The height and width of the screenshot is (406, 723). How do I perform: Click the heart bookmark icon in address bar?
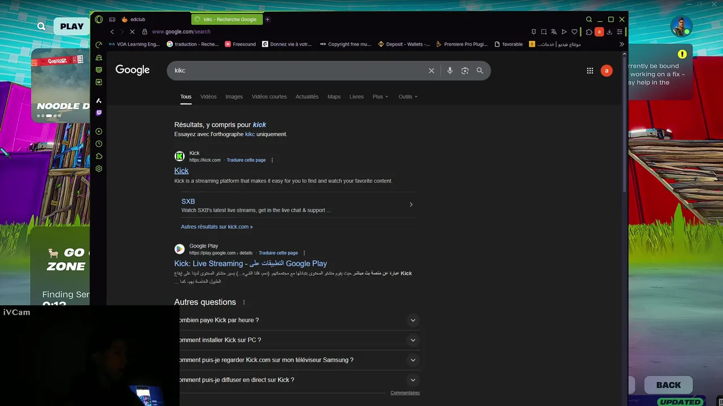pyautogui.click(x=574, y=32)
